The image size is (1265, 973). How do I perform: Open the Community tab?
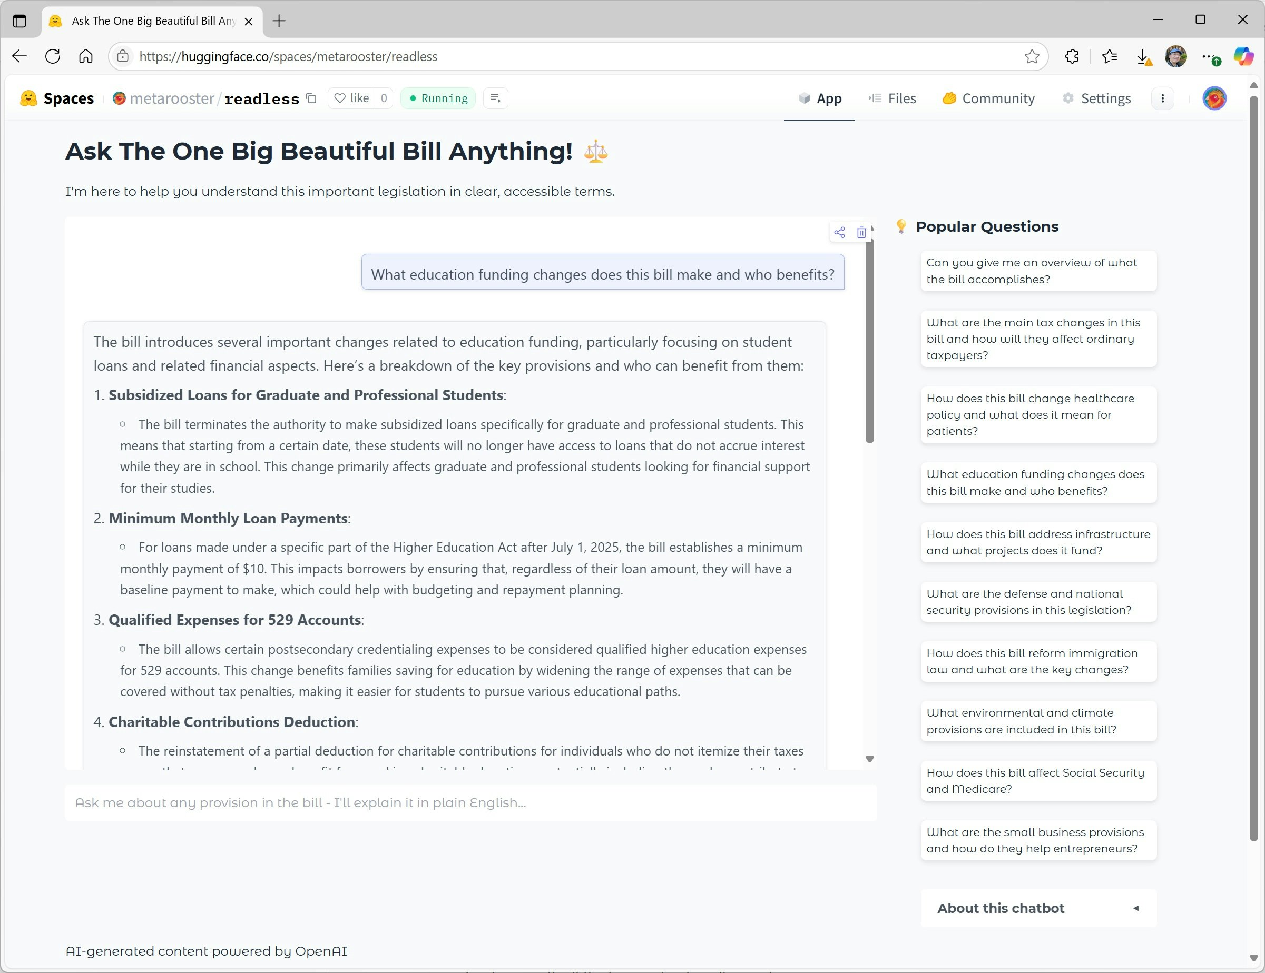pyautogui.click(x=989, y=98)
